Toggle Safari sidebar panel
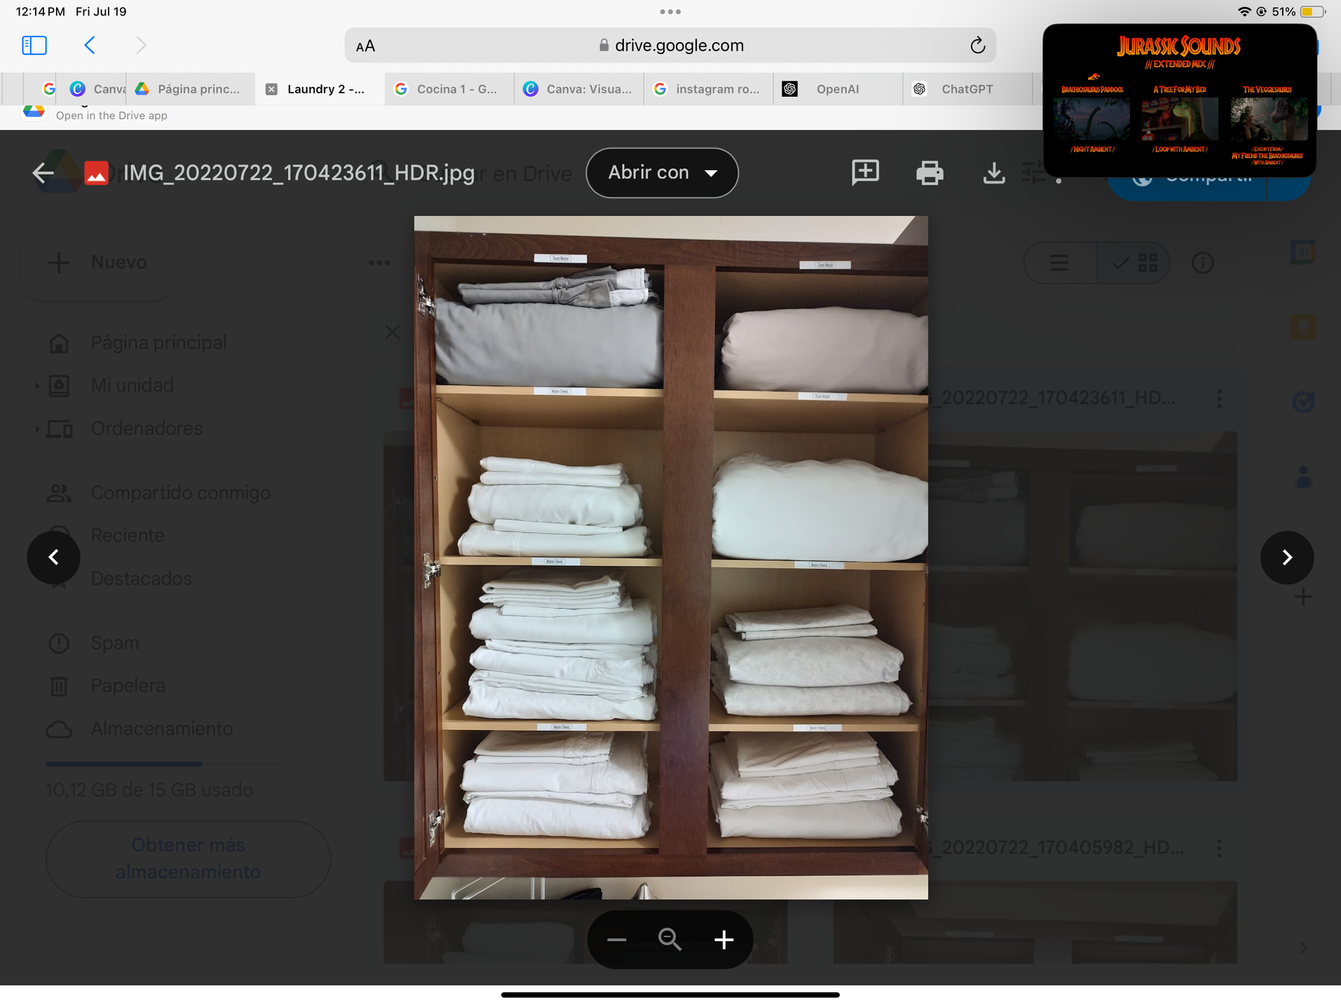Image resolution: width=1341 pixels, height=1005 pixels. [x=34, y=46]
